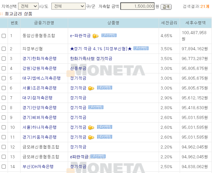Check the box for row 12 금모래신용협동조합
The image size is (212, 173).
4,147
